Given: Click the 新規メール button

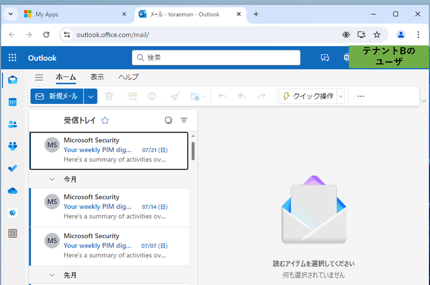Looking at the screenshot, I should [57, 96].
